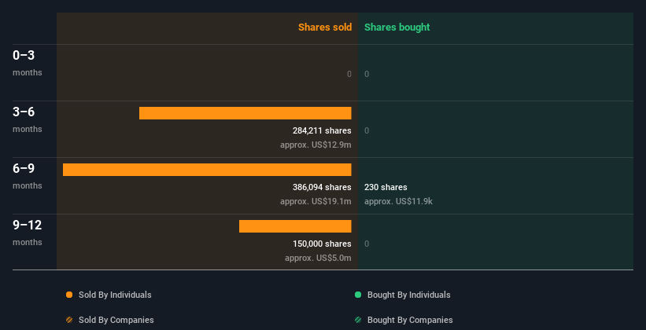
Task: Click the striped Bought By Companies legend icon
Action: [x=358, y=320]
